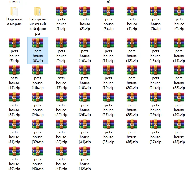
Task: Select the pets house (32).zip archive icon
Action: 38,124
